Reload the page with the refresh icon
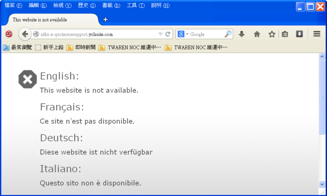Image resolution: width=327 pixels, height=196 pixels. coord(168,34)
